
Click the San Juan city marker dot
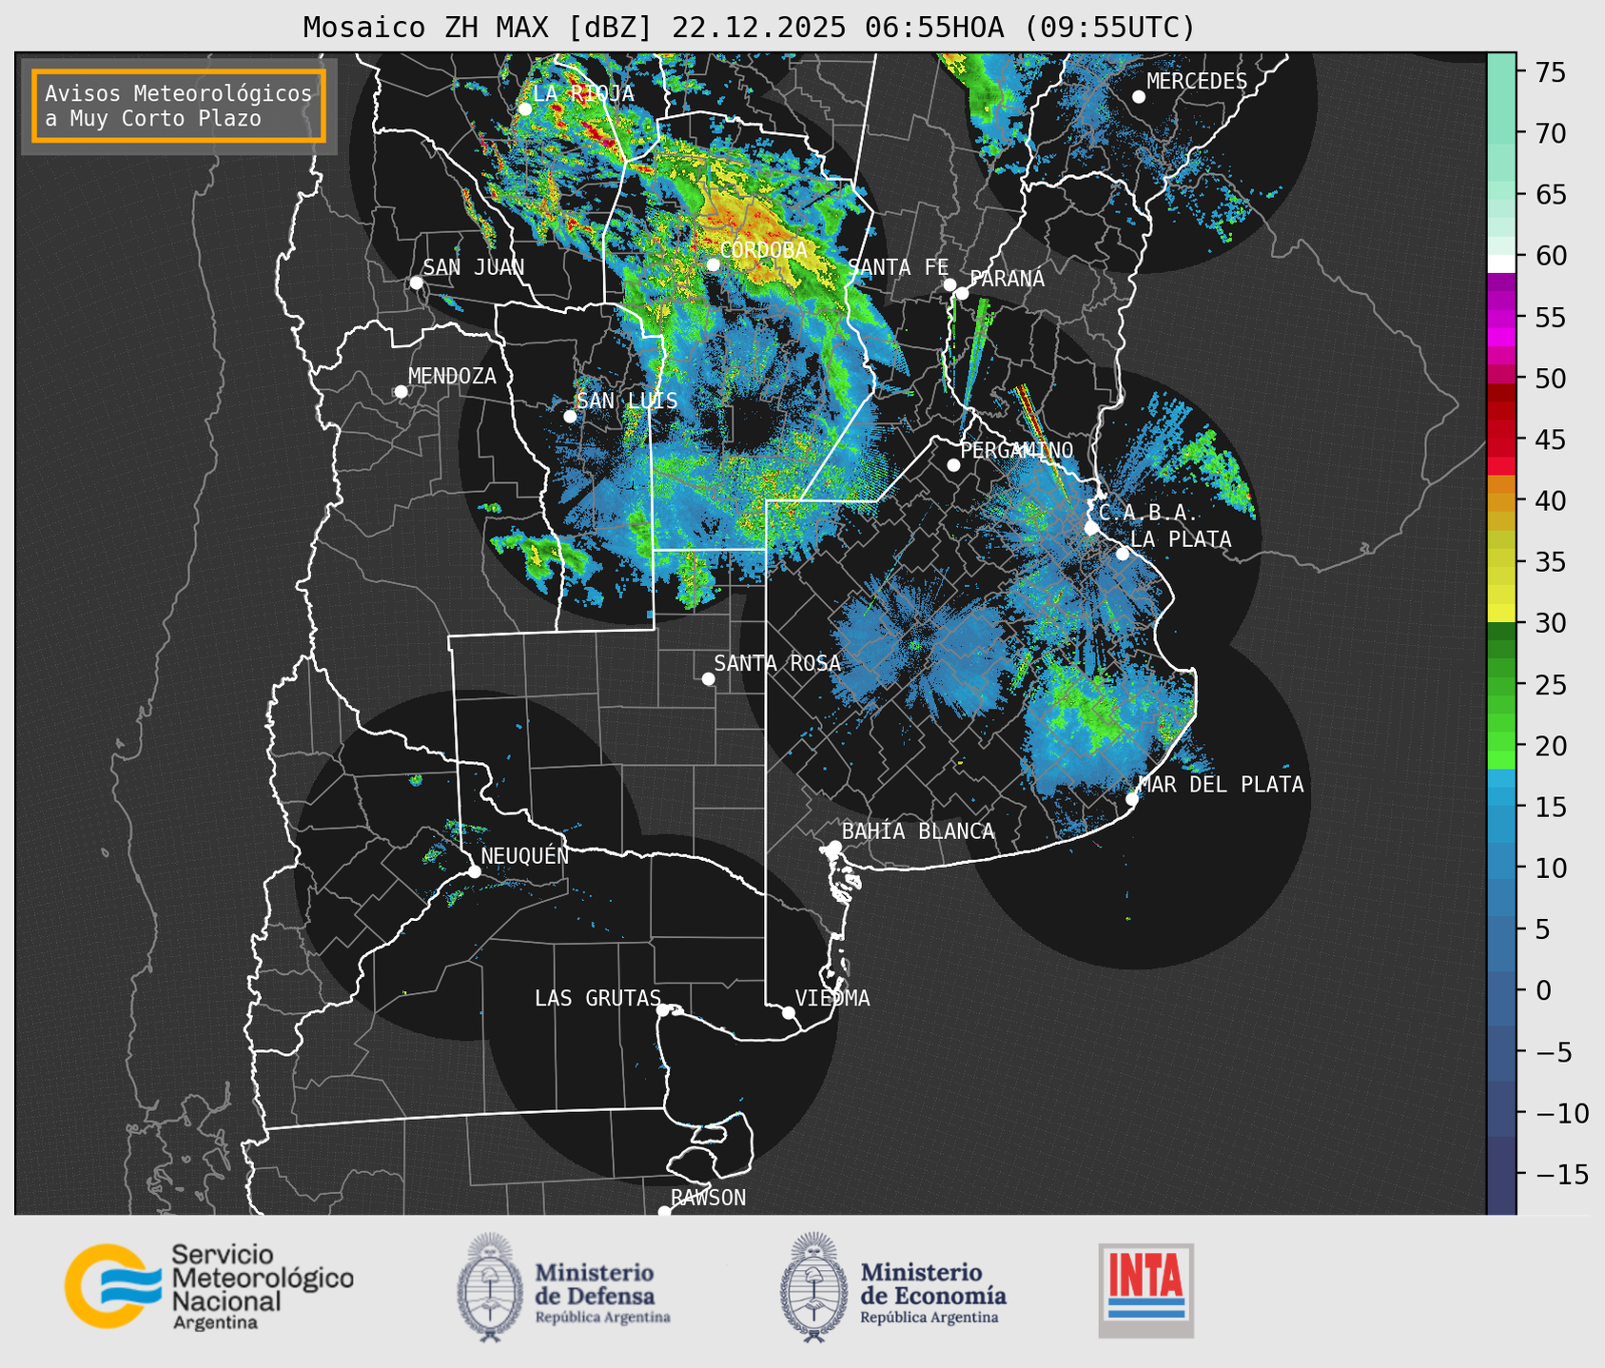tap(416, 283)
